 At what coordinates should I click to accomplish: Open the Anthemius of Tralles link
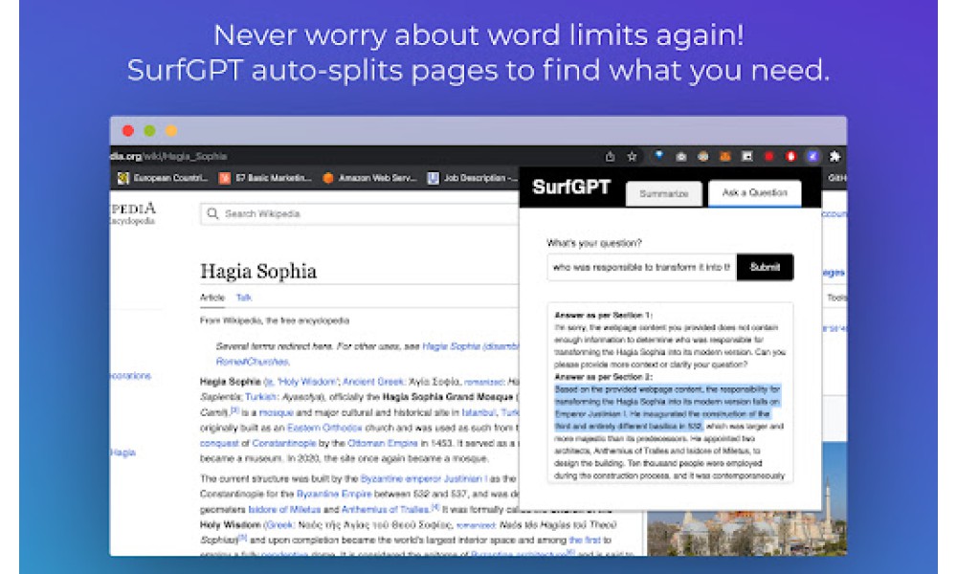[385, 509]
